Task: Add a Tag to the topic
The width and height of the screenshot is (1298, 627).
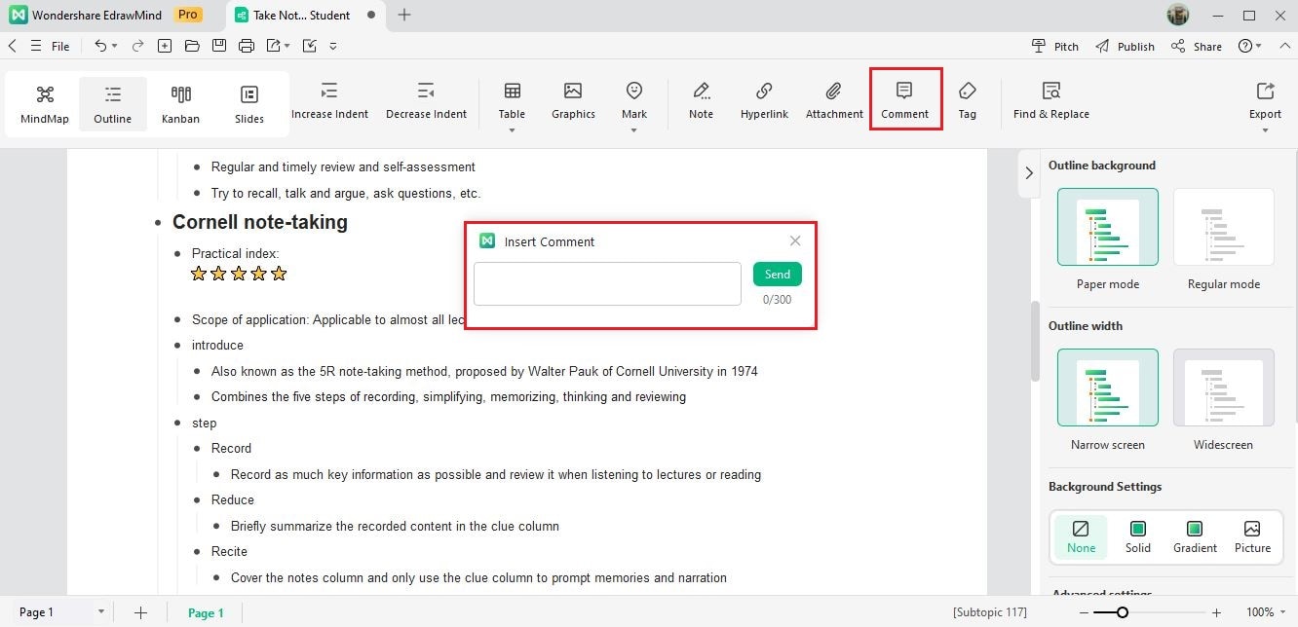Action: 967,101
